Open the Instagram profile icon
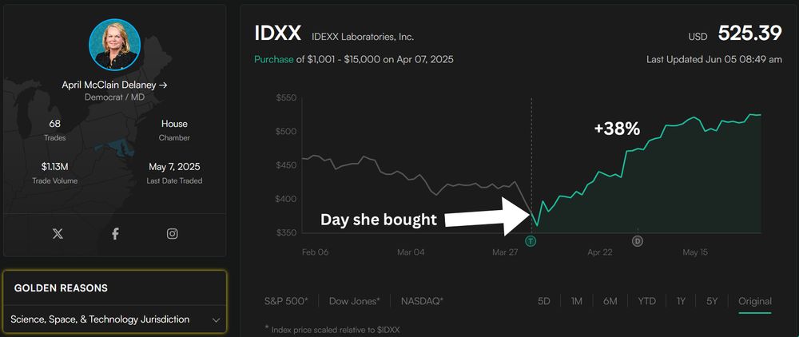 pos(173,234)
